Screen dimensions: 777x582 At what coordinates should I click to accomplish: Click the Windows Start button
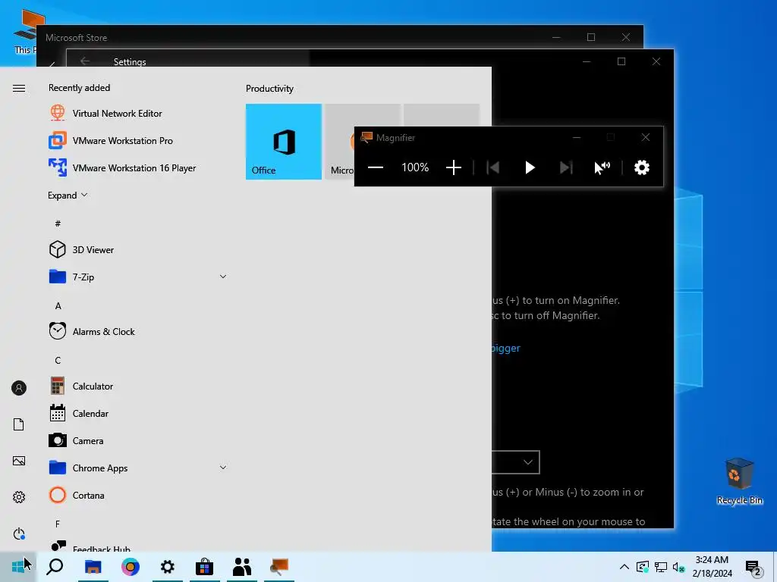tap(18, 566)
